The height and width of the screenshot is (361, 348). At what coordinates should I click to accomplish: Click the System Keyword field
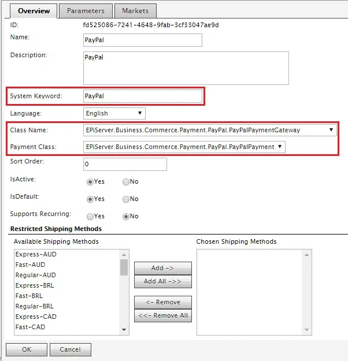tap(143, 96)
